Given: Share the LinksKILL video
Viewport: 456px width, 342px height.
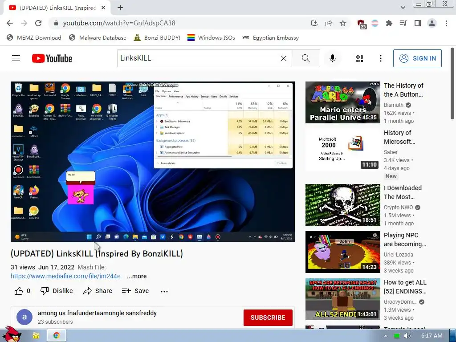Looking at the screenshot, I should (98, 291).
